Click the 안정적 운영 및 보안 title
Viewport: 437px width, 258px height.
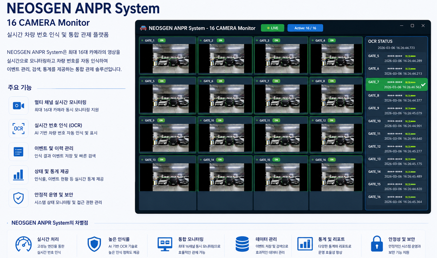[54, 195]
